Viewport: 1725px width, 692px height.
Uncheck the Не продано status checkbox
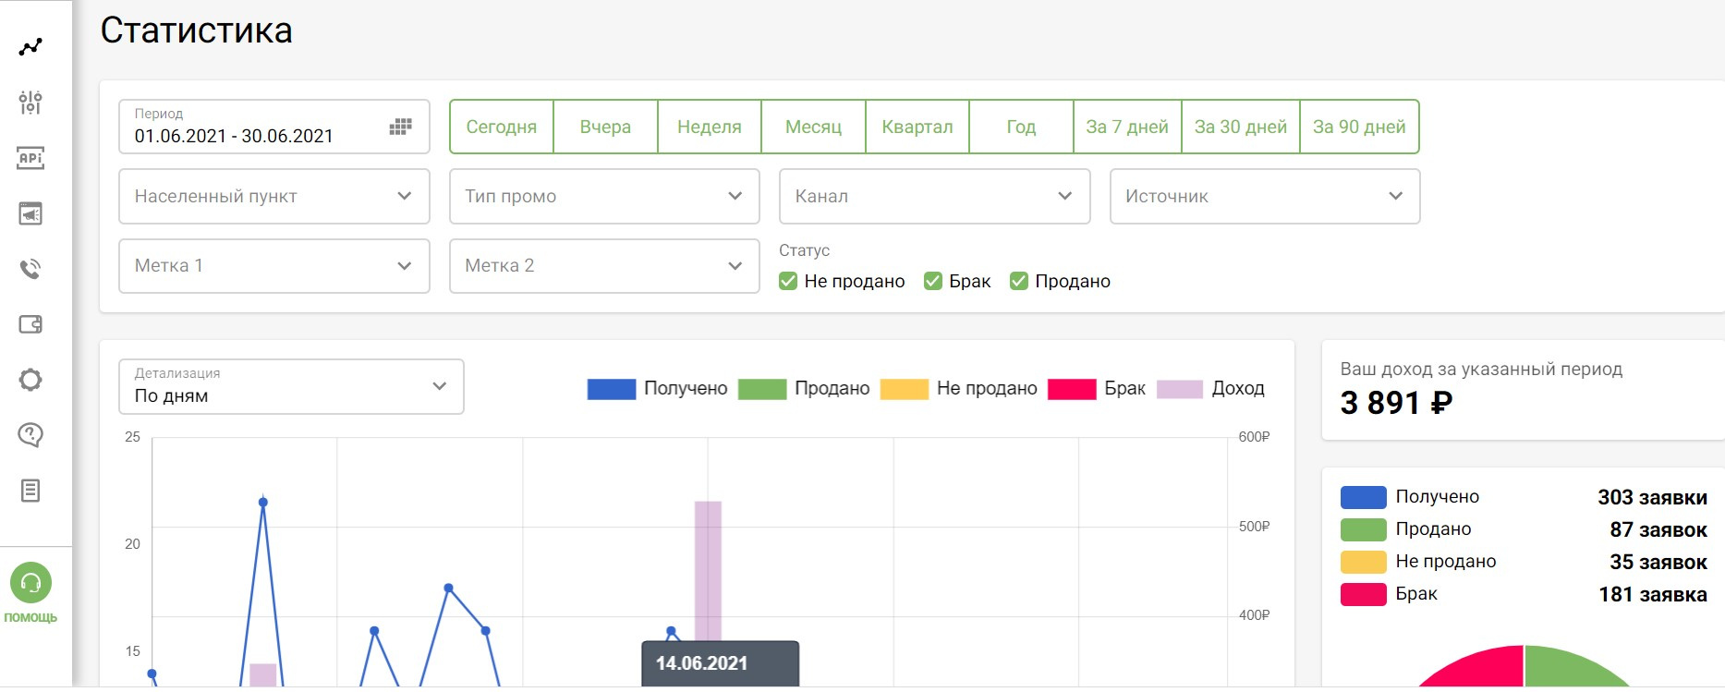click(x=788, y=281)
